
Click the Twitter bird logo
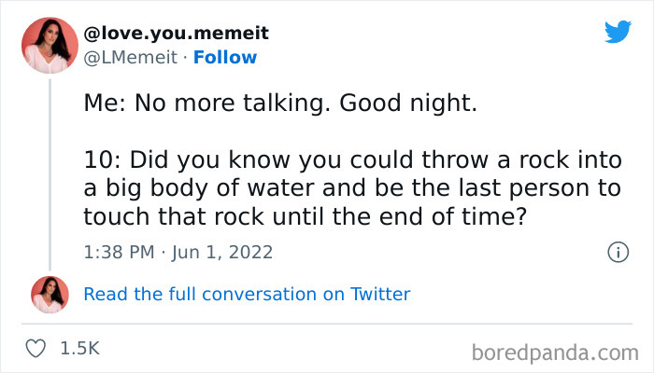[618, 32]
